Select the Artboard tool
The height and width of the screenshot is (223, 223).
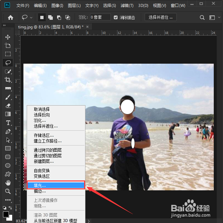(8, 46)
